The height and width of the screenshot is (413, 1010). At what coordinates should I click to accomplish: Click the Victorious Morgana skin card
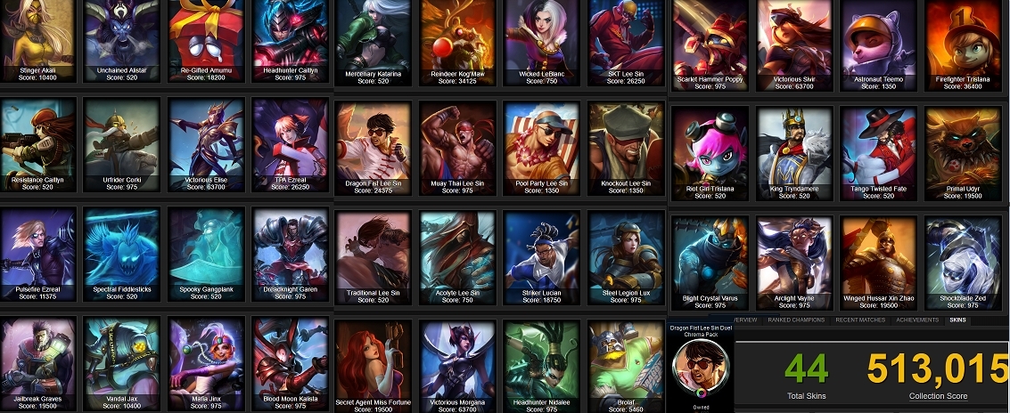458,367
